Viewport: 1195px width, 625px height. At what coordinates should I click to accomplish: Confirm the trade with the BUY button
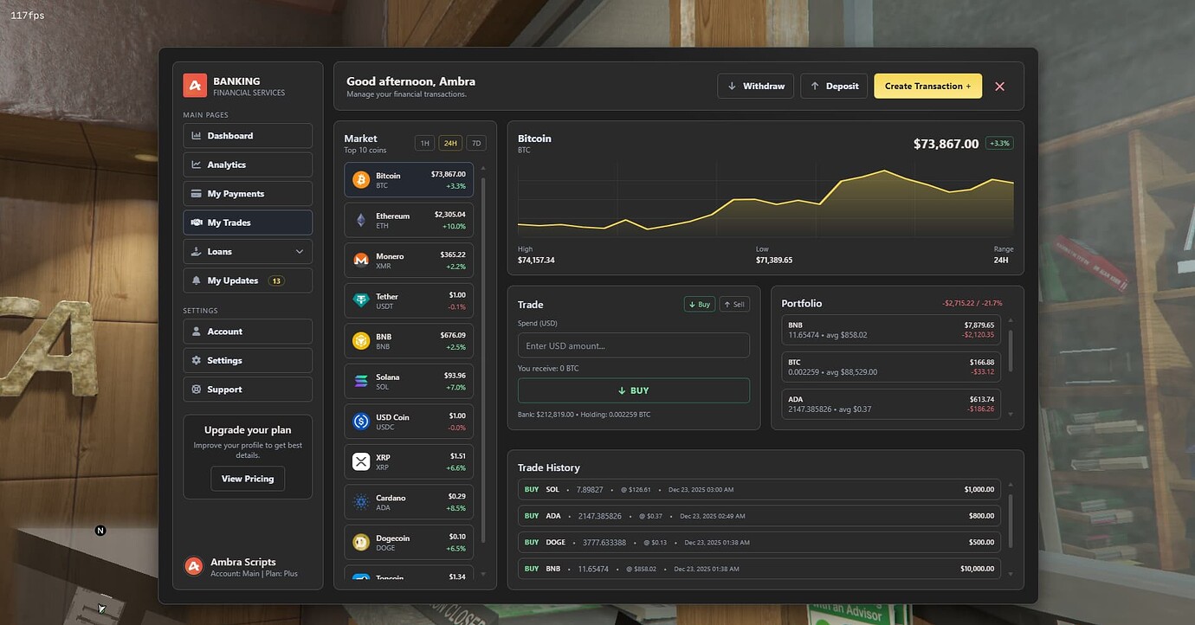point(634,390)
